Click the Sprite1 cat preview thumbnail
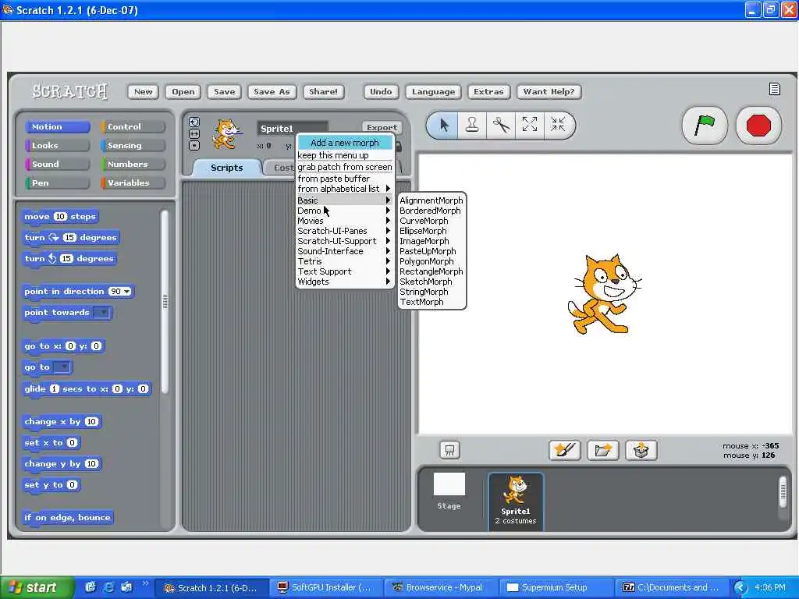This screenshot has width=799, height=599. tap(226, 134)
